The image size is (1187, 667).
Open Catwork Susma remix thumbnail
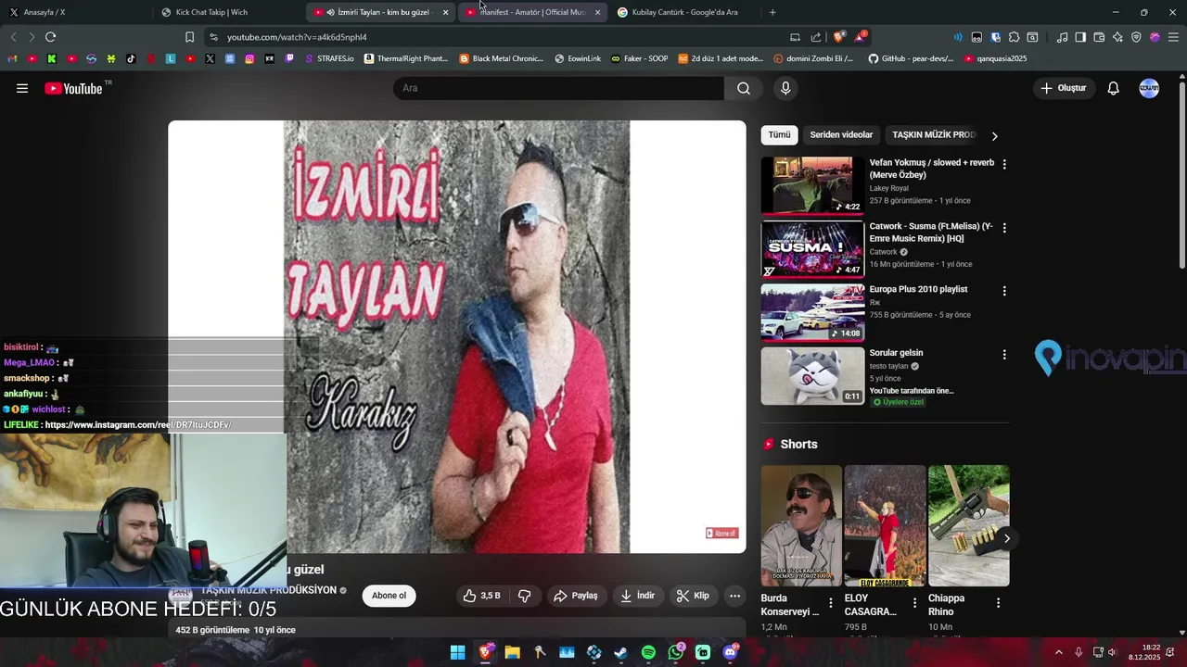coord(812,248)
